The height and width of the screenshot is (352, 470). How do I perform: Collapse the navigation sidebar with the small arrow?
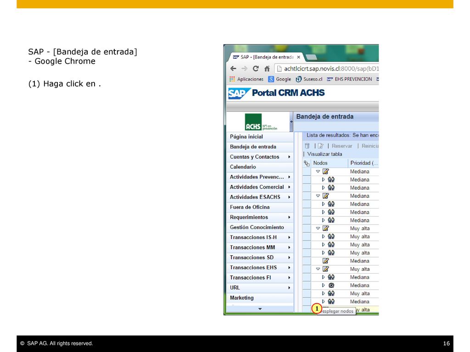(x=291, y=122)
